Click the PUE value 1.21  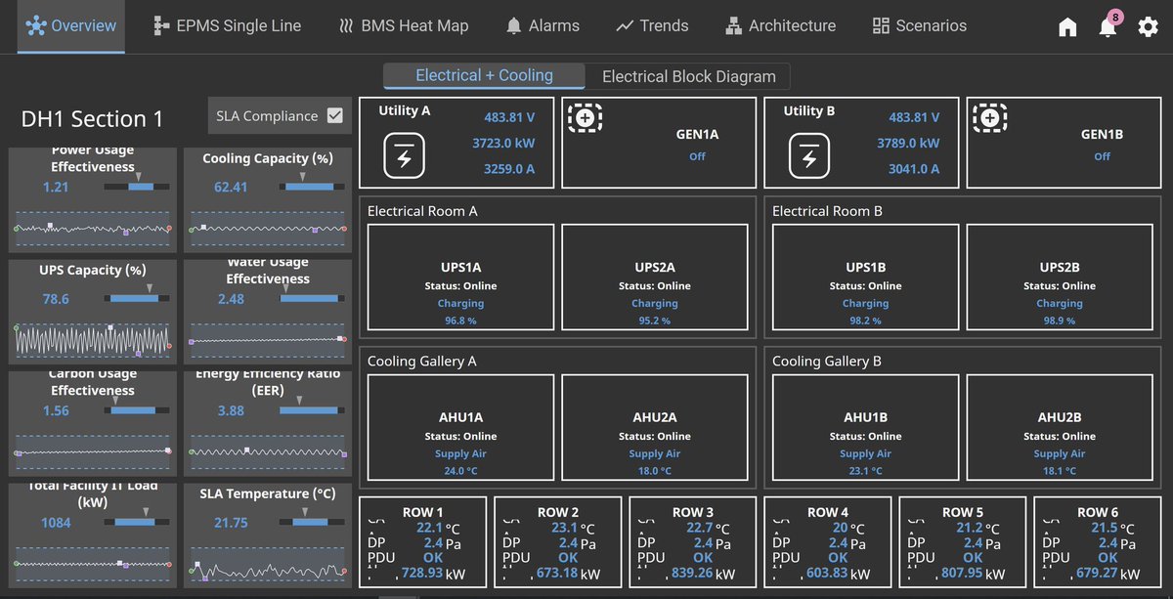click(56, 187)
